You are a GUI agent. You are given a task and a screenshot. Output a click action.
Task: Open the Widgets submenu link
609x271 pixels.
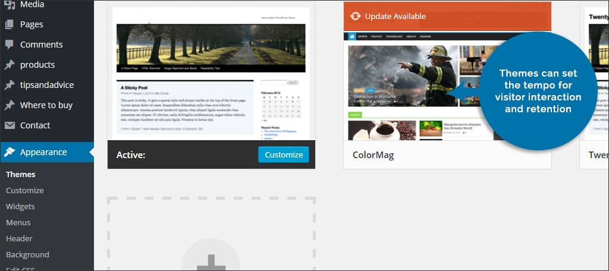pos(20,207)
